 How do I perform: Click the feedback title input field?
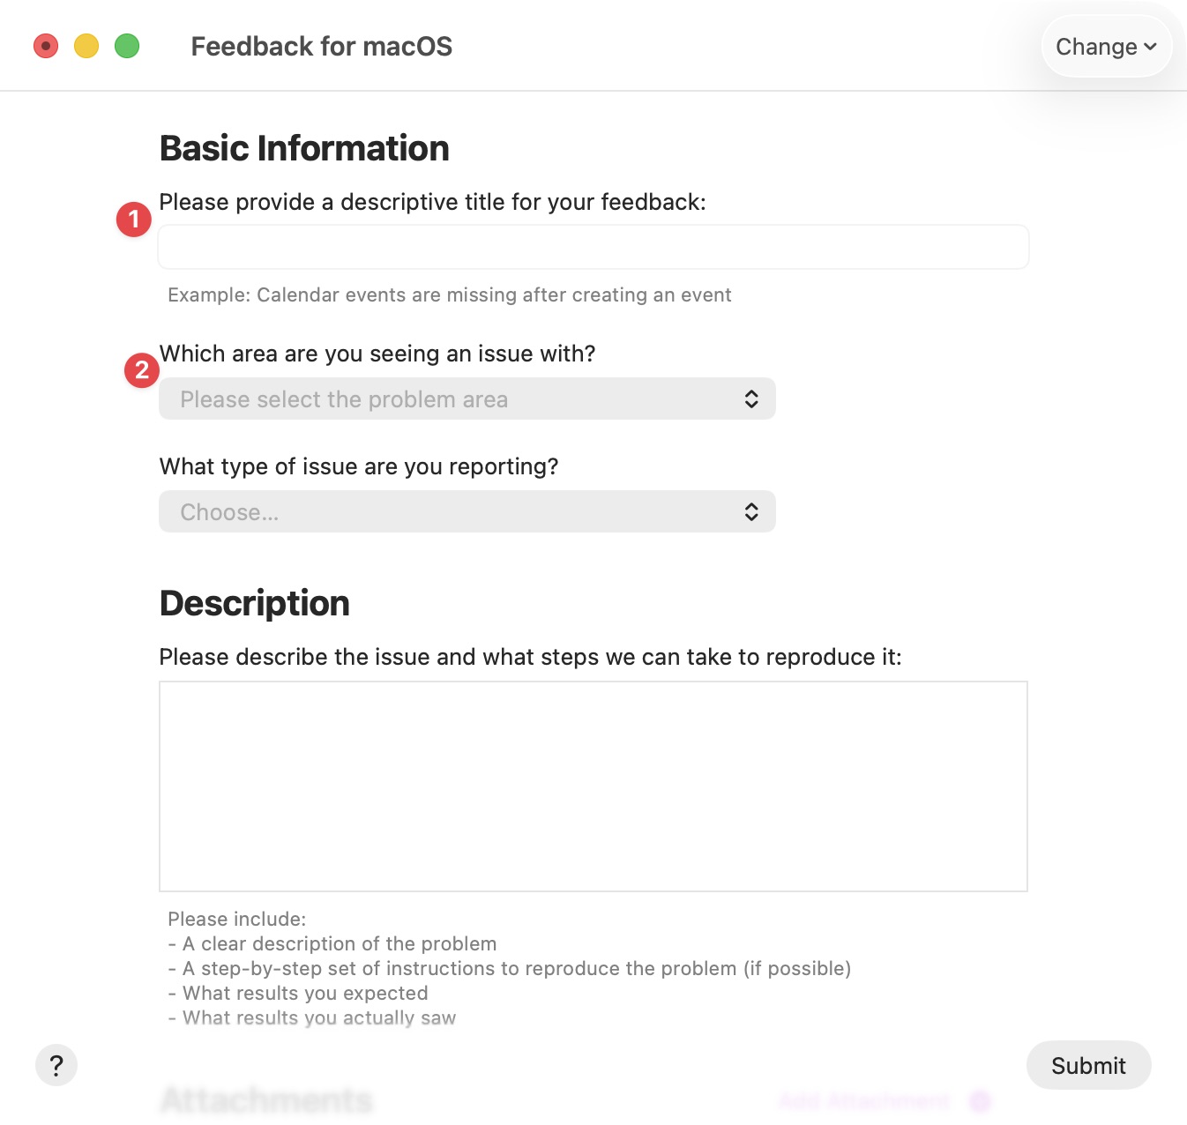593,247
